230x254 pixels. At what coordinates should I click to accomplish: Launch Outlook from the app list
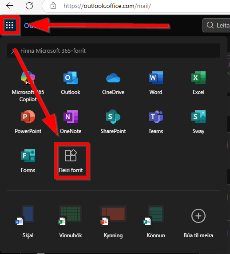tap(71, 83)
